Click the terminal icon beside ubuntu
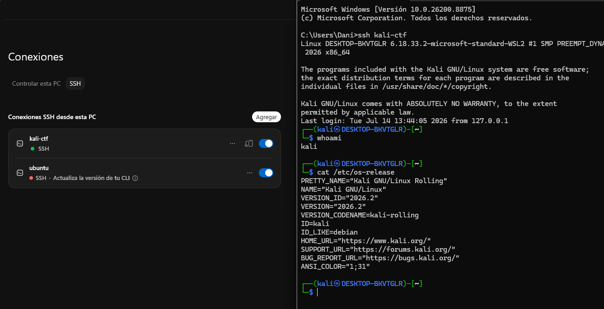Image resolution: width=604 pixels, height=309 pixels. [20, 173]
